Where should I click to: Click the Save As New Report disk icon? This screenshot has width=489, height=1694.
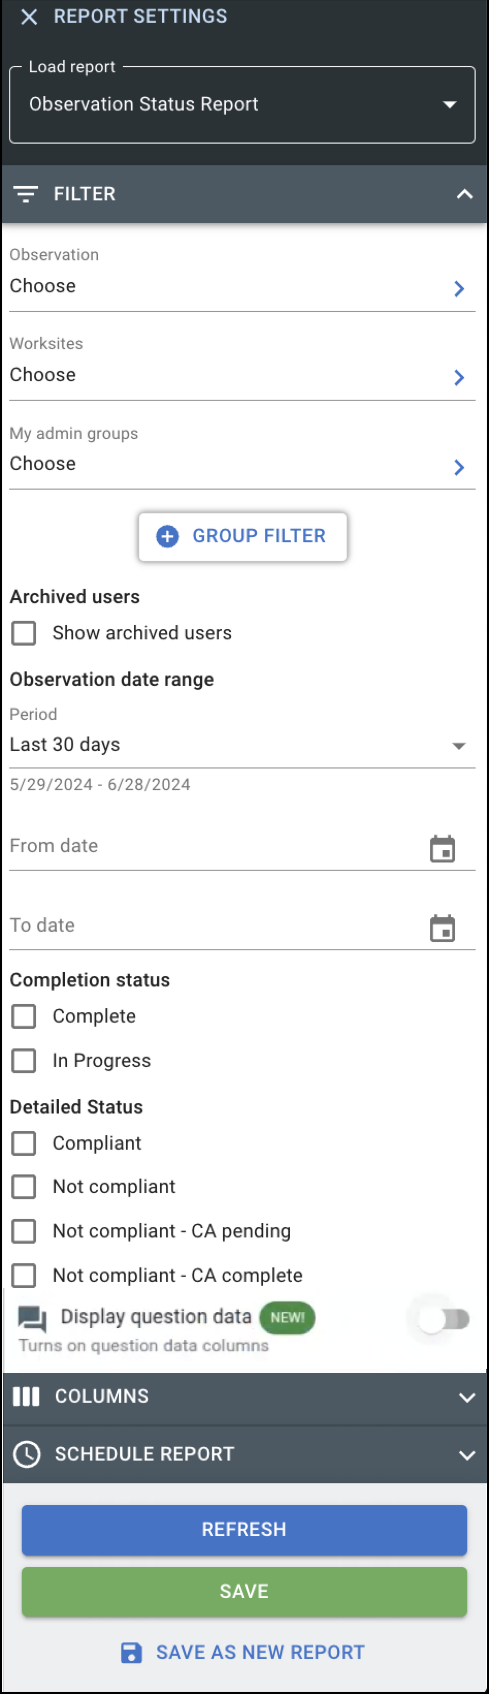point(131,1652)
